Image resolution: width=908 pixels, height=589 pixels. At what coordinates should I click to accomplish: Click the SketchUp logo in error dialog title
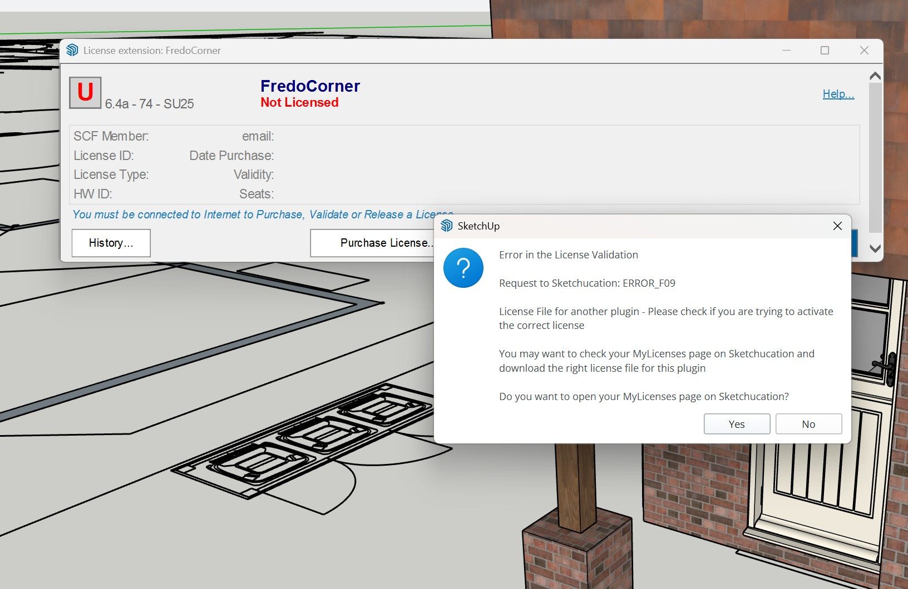[x=446, y=226]
